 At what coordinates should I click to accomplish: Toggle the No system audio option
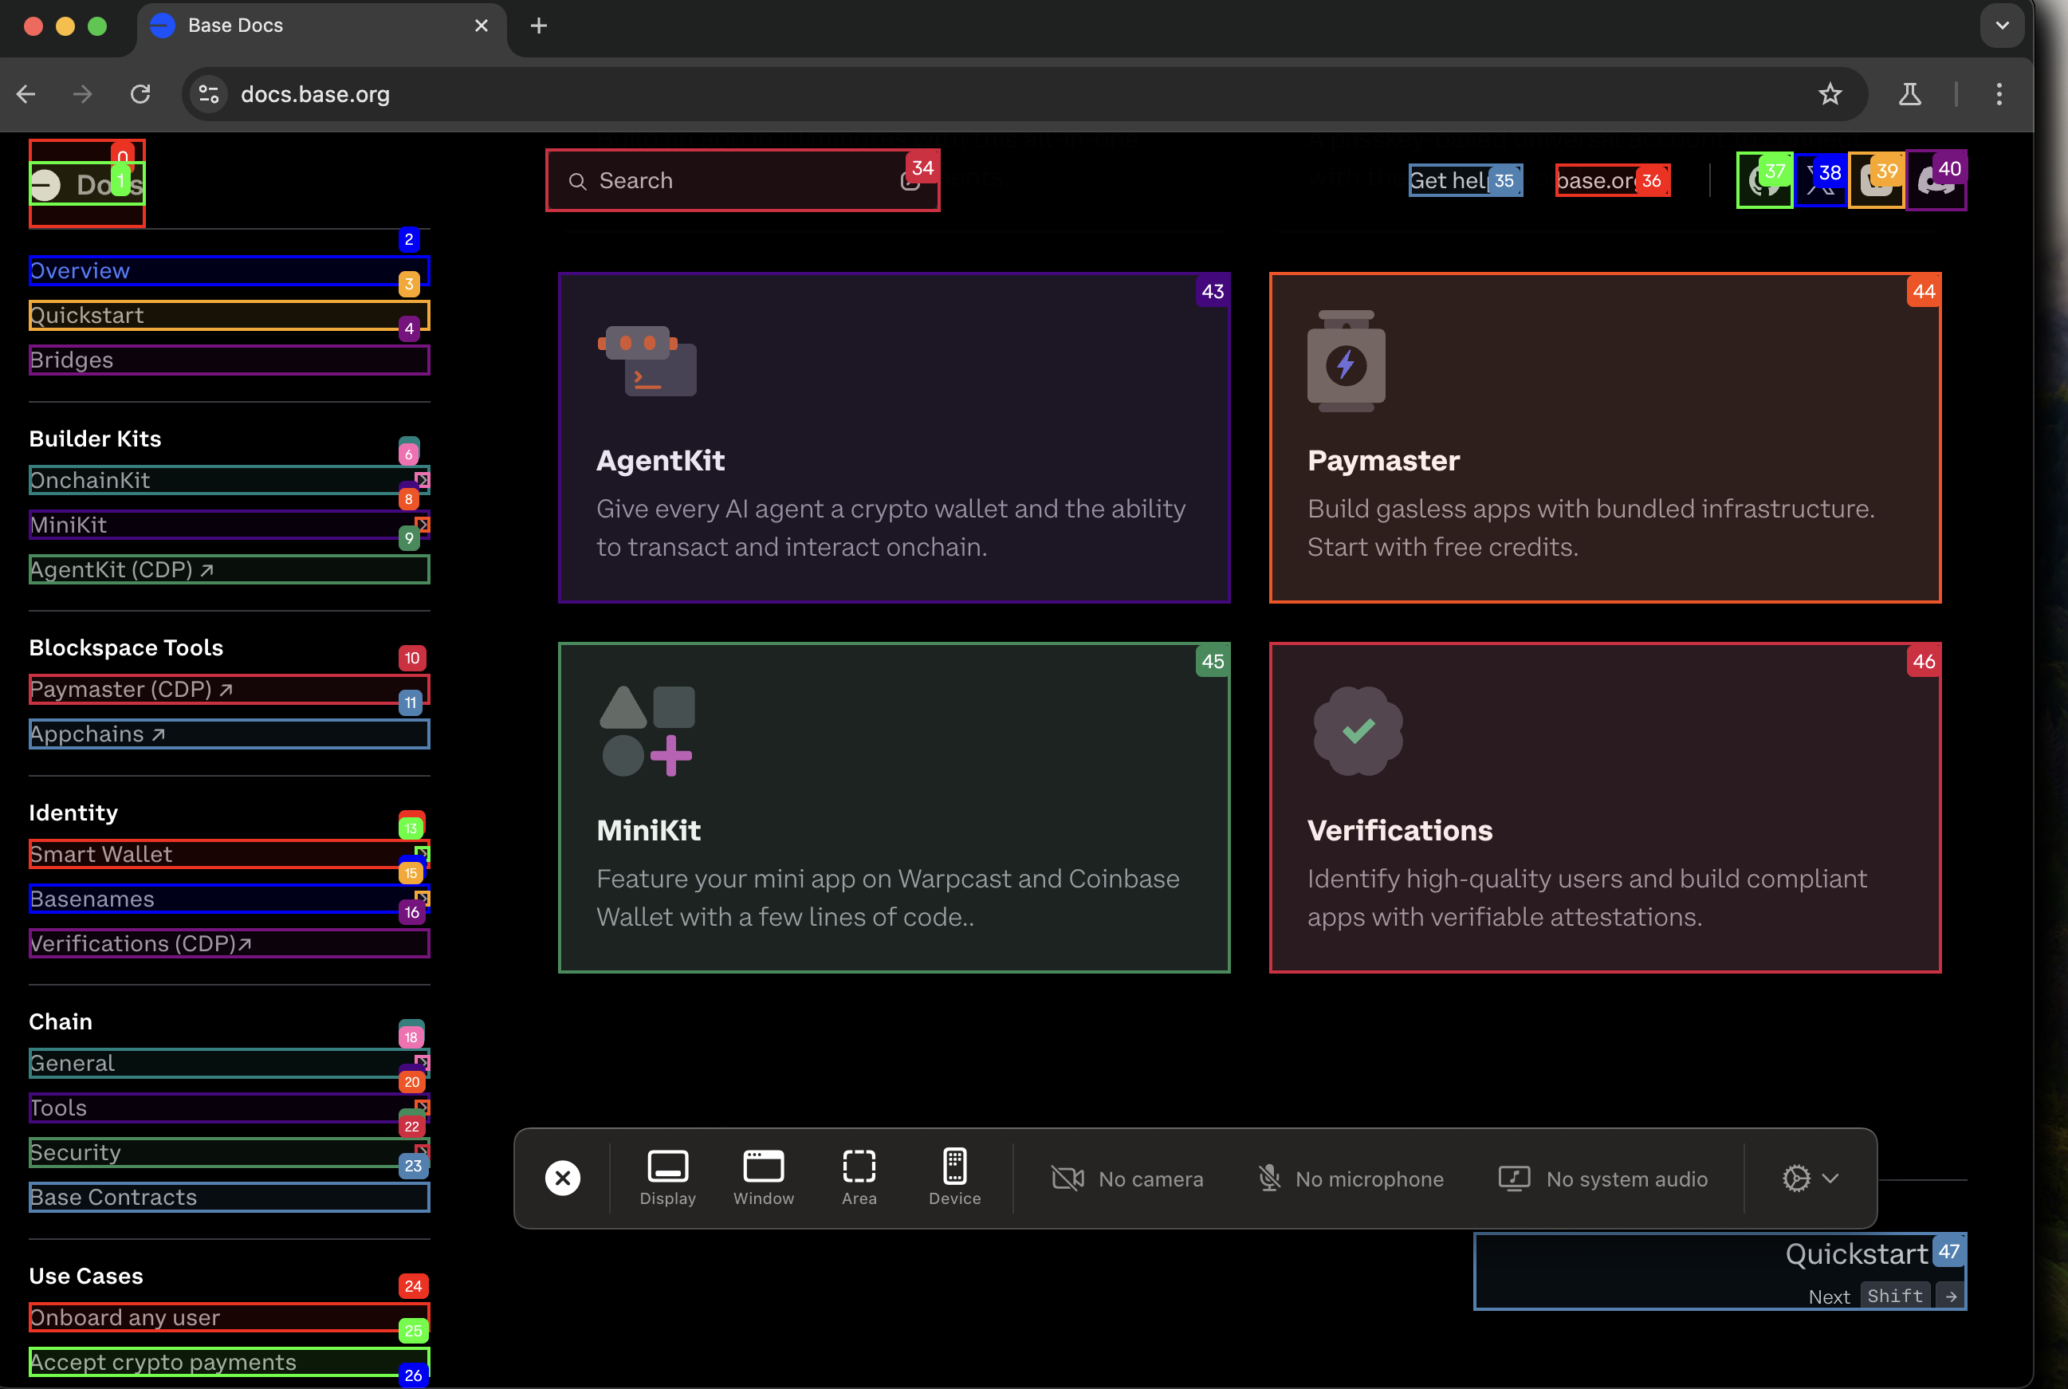pos(1603,1178)
